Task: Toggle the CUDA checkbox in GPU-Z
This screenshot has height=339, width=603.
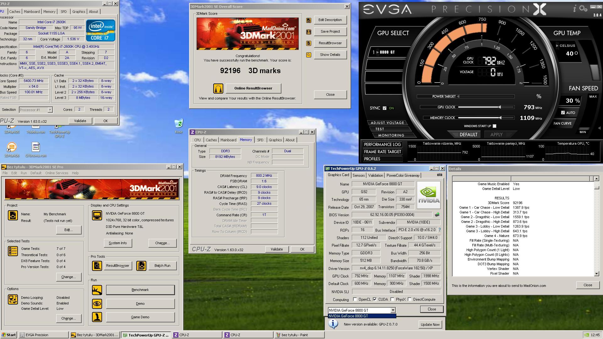Action: coord(375,299)
